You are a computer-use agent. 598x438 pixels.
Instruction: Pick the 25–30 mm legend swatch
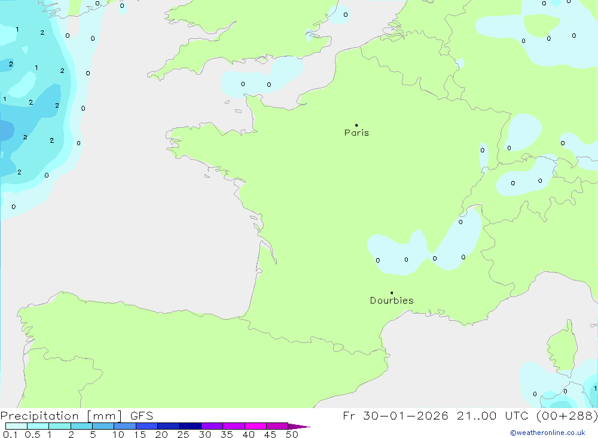click(190, 426)
